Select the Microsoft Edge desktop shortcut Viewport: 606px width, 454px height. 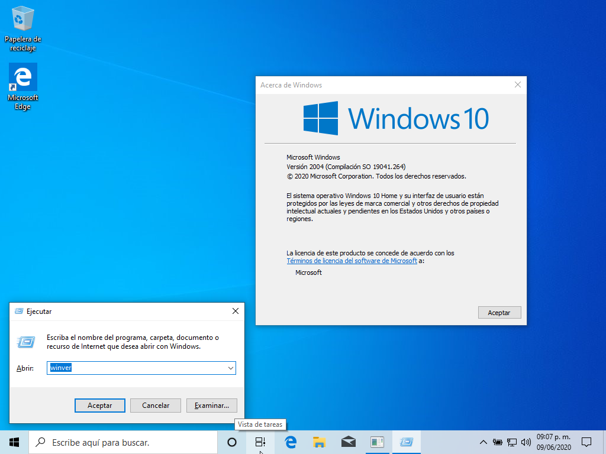coord(23,86)
